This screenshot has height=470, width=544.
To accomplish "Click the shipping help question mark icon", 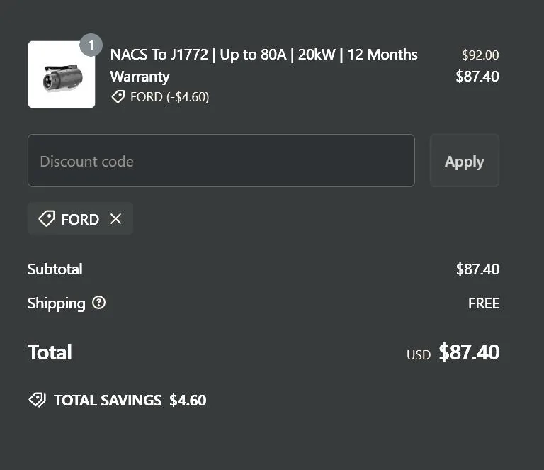I will pyautogui.click(x=99, y=303).
